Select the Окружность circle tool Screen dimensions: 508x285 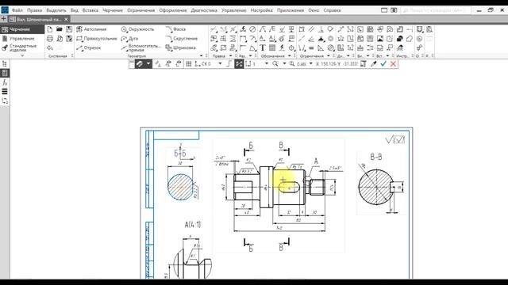137,29
